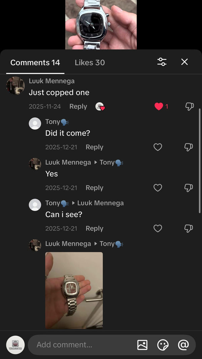Viewport: 202px width, 359px height.
Task: Unlike the "Just copped one" comment
Action: (159, 107)
